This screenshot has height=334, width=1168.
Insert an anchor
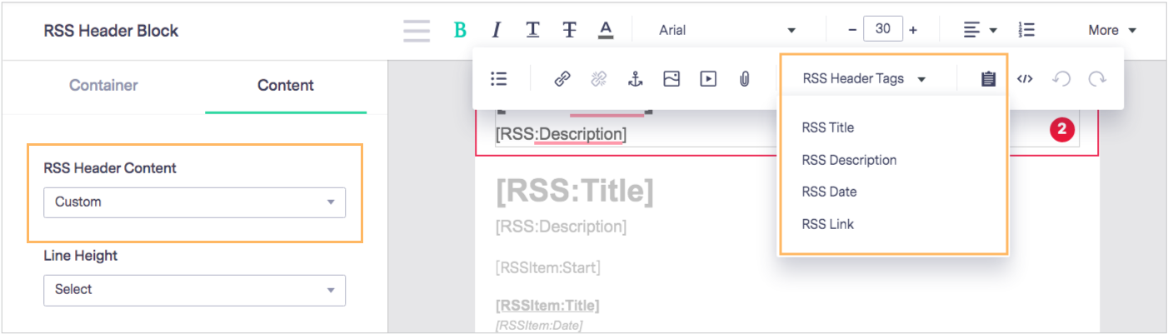(635, 78)
